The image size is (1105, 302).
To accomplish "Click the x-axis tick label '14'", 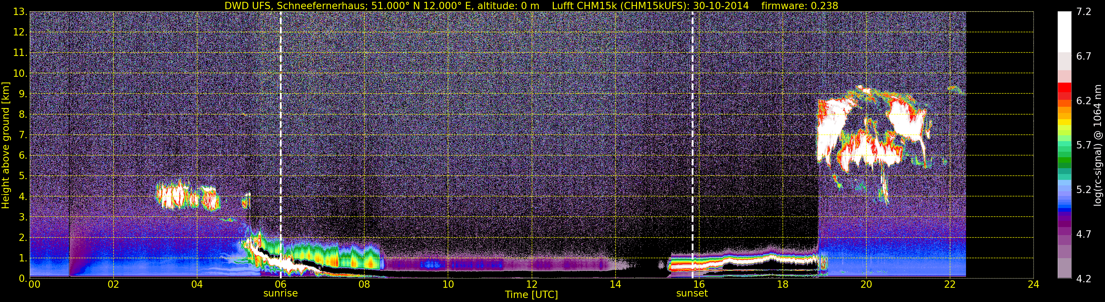I will click(x=615, y=284).
